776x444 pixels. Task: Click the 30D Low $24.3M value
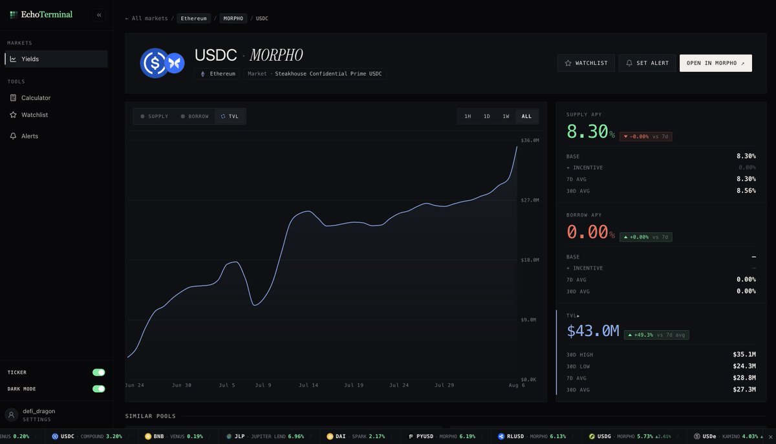(x=744, y=366)
